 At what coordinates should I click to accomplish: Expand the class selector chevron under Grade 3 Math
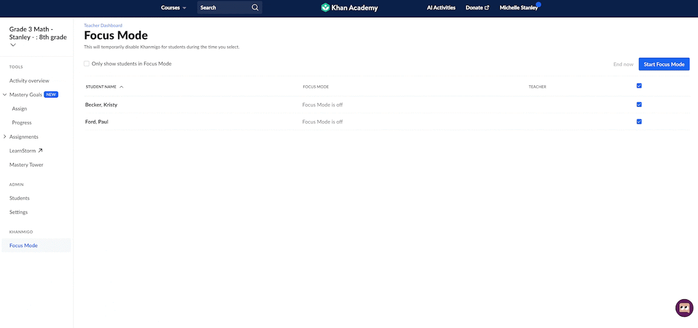13,45
